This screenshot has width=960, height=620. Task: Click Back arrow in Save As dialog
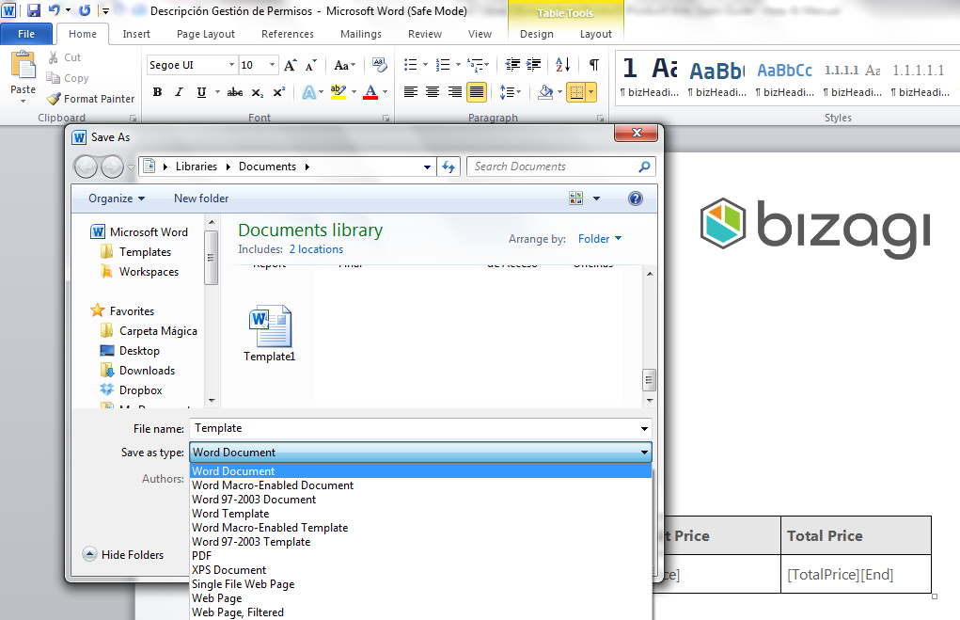coord(86,167)
